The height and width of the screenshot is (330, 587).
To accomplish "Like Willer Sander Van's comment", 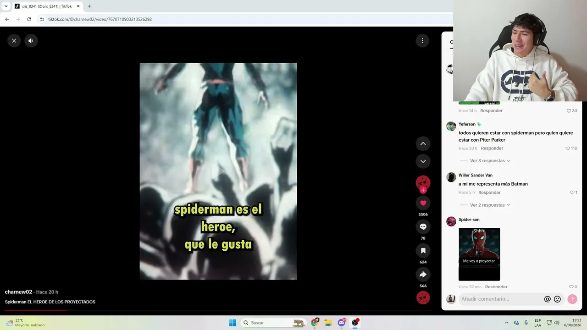I will [x=572, y=192].
